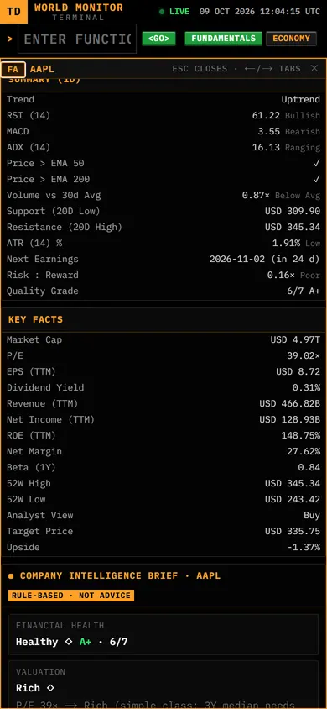Click the command prompt arrow icon

coord(9,39)
